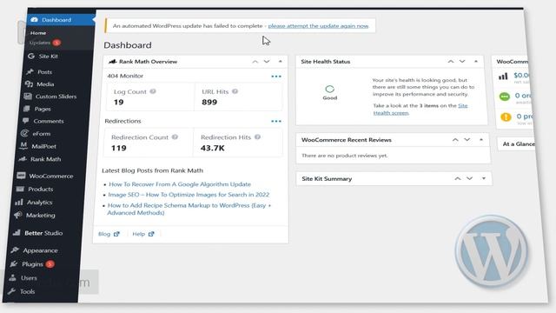Screen dimensions: 556x313
Task: Click the Analytics bar chart icon
Action: (19, 203)
